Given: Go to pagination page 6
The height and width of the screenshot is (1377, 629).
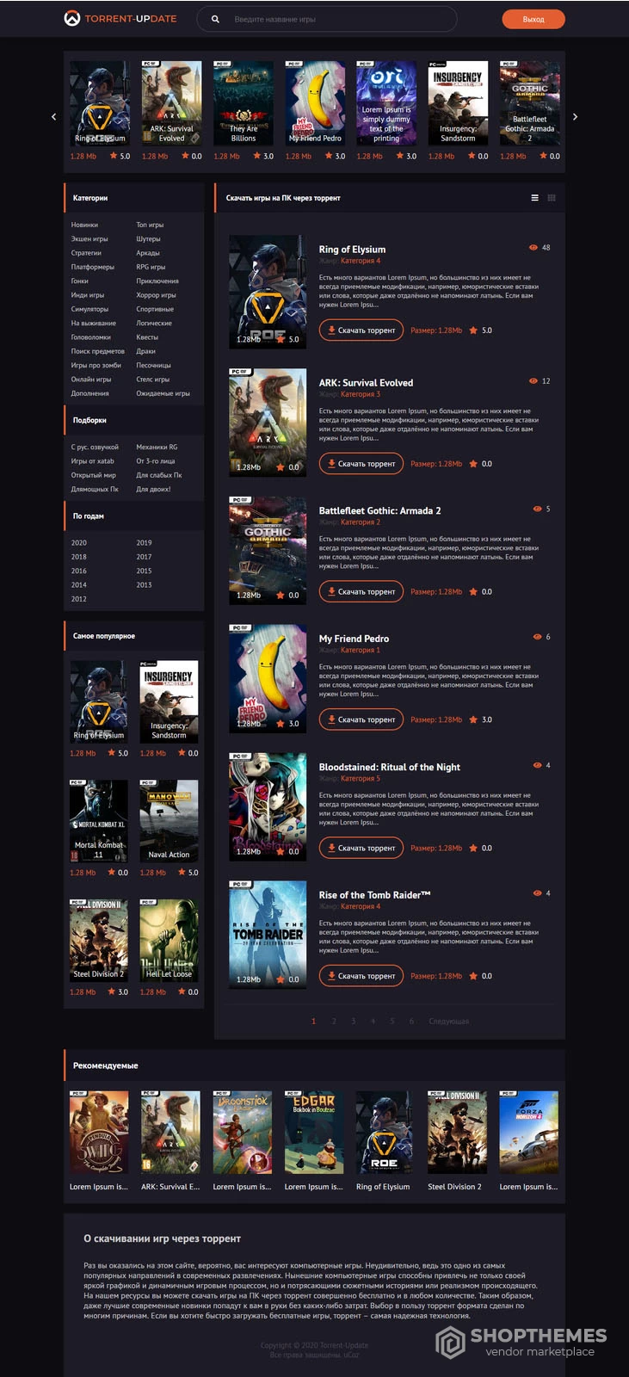Looking at the screenshot, I should [411, 1022].
